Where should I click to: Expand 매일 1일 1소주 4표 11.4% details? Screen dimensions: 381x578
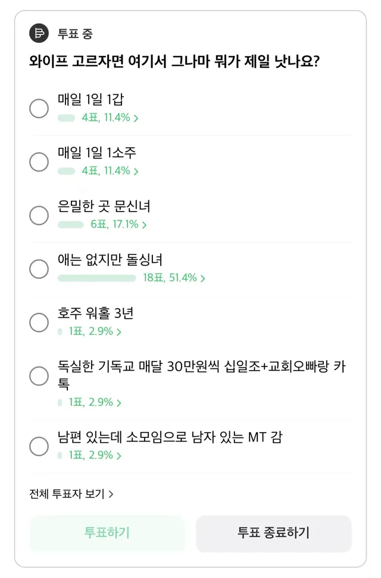(110, 171)
